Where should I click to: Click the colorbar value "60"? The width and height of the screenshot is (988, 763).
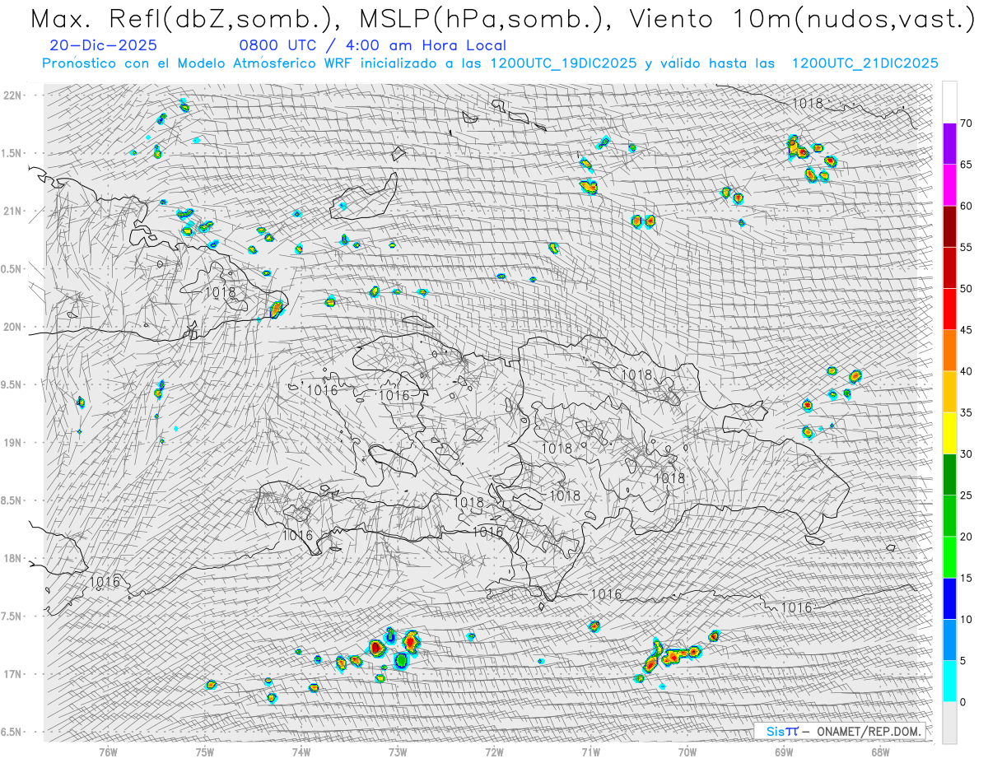point(967,206)
